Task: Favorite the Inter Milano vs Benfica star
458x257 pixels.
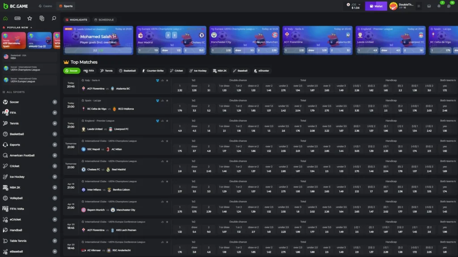Action: coord(167,181)
